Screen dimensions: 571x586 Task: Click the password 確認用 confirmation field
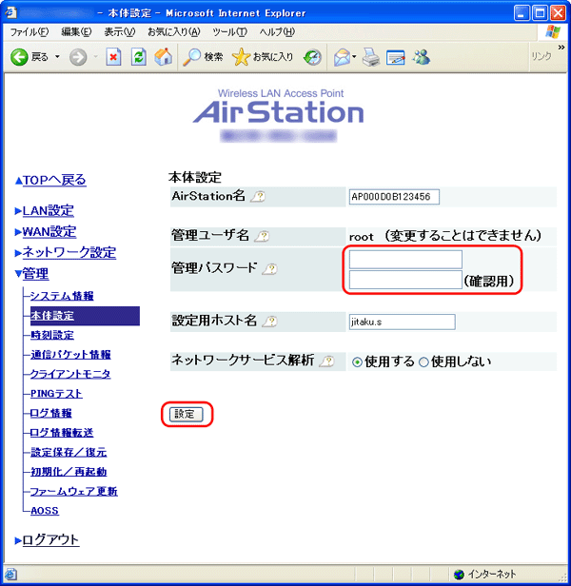click(x=405, y=280)
